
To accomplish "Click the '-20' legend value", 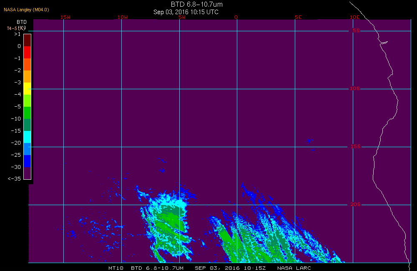I will coord(16,143).
